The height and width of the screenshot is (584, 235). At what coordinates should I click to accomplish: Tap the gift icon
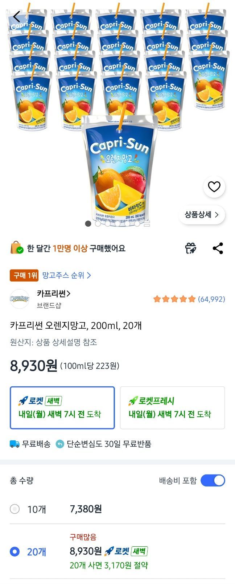coord(190,248)
